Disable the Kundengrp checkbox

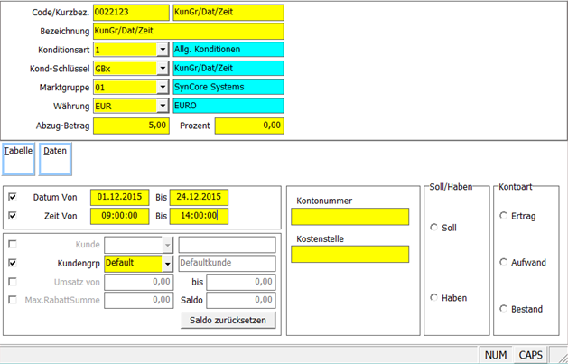12,263
